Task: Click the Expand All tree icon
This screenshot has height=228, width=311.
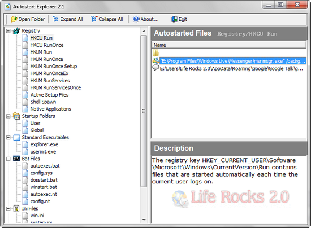Action: click(55, 19)
